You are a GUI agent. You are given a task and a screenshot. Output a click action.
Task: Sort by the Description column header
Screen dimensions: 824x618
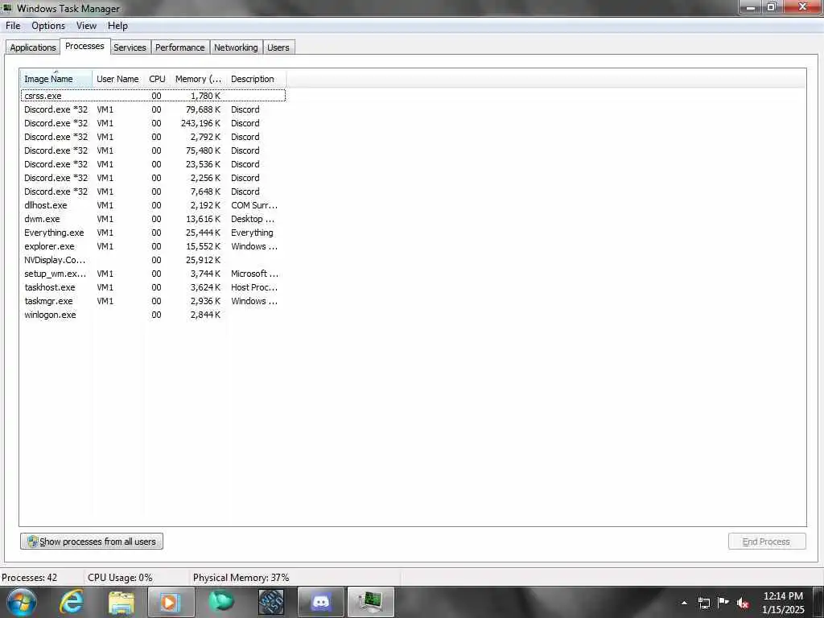[x=256, y=79]
